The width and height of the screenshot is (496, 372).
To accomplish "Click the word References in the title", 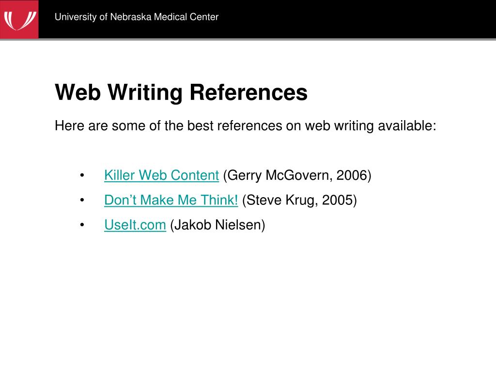I will 248,93.
